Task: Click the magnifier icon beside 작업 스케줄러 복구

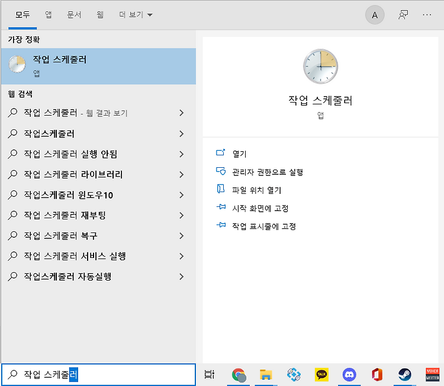Action: 13,235
